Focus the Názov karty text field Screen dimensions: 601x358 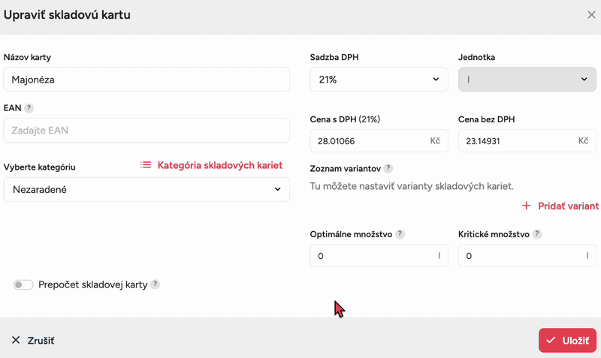pos(146,80)
